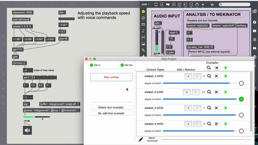The image size is (258, 145).
Task: Remove example with minus for output_3 (v53)
Action: tap(197, 108)
